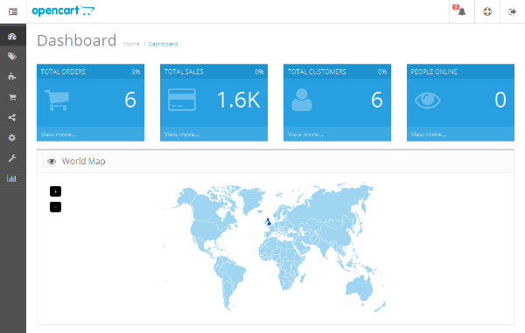Click View more under People Online

429,135
